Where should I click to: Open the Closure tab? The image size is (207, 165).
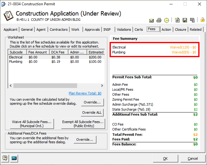[180, 30]
